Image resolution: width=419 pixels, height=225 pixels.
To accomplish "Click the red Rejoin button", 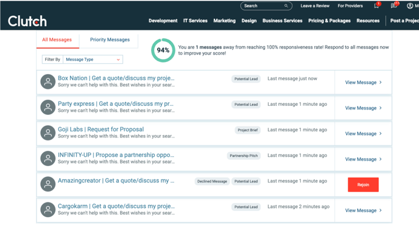I will point(363,185).
